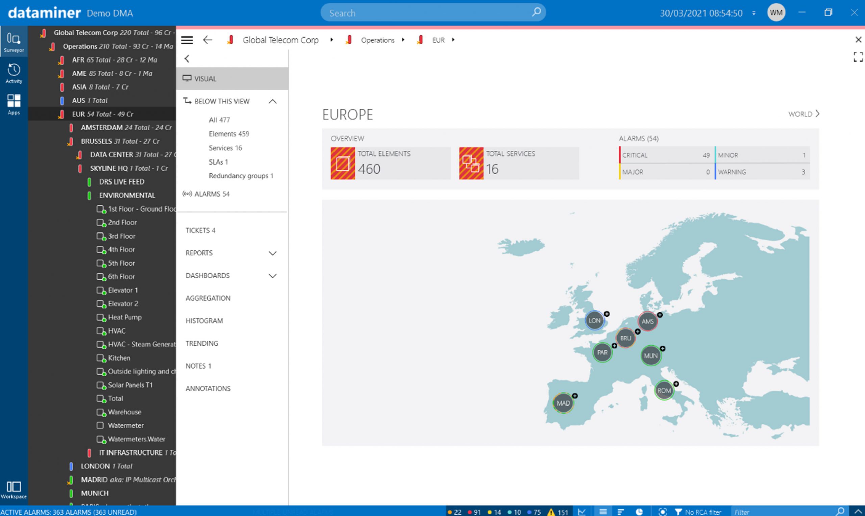Open the Histogram page
865x516 pixels.
pyautogui.click(x=204, y=321)
